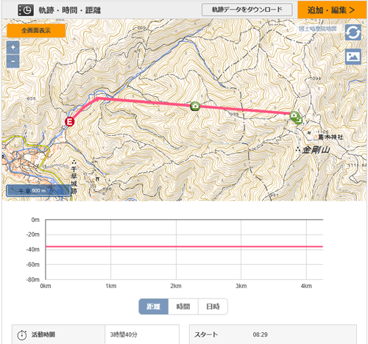The height and width of the screenshot is (344, 368).
Task: Click the red E end marker
Action: tap(70, 121)
